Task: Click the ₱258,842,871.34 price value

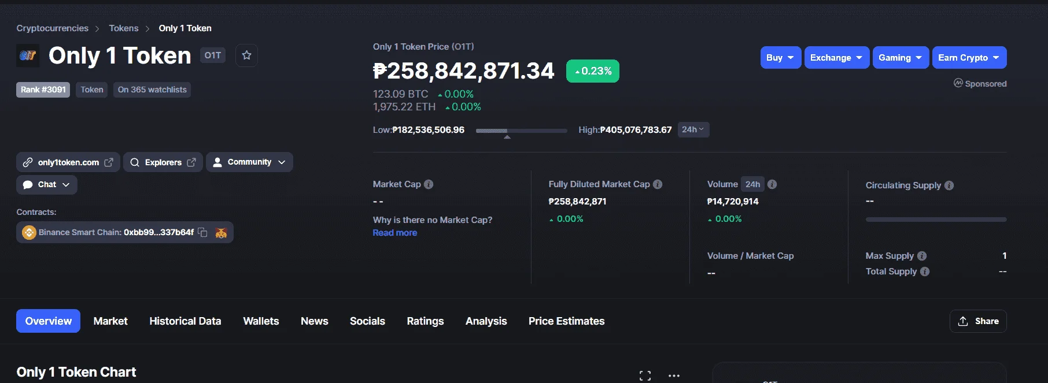Action: coord(464,71)
